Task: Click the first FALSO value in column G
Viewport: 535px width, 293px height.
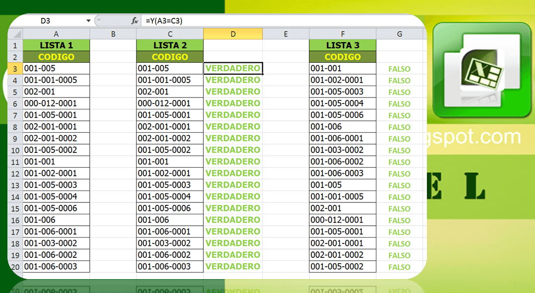Action: tap(399, 68)
